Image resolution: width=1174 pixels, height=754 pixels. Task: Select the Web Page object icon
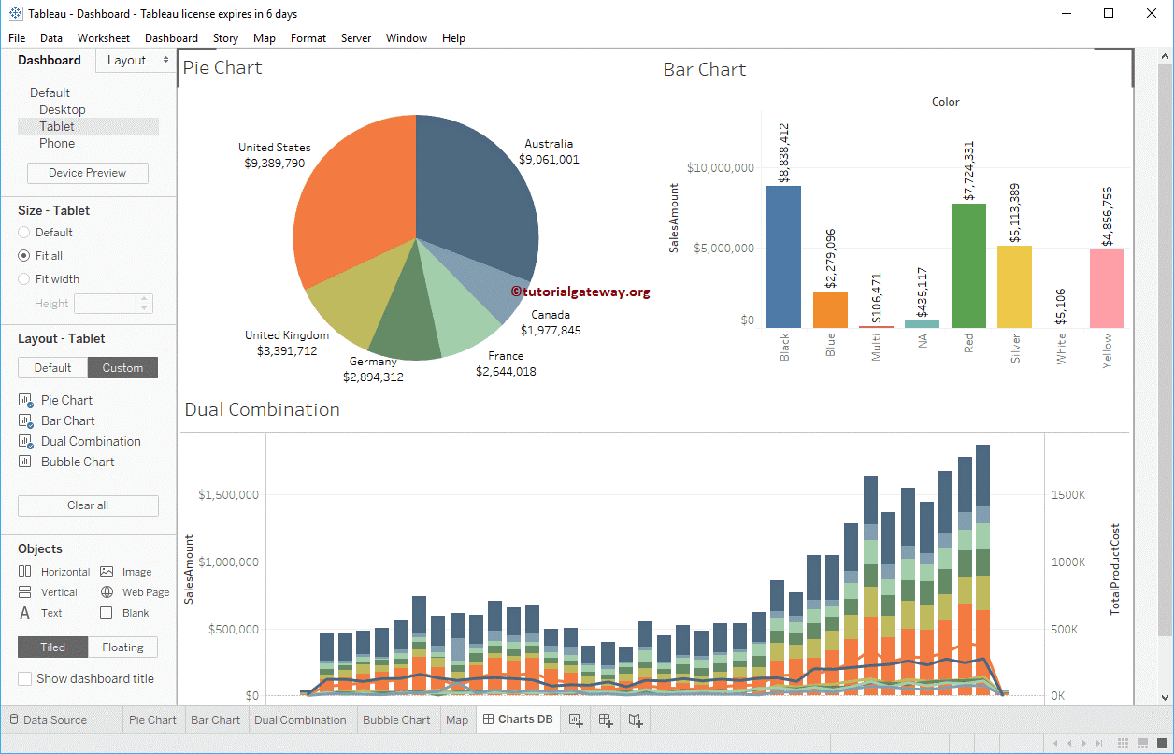[x=107, y=592]
